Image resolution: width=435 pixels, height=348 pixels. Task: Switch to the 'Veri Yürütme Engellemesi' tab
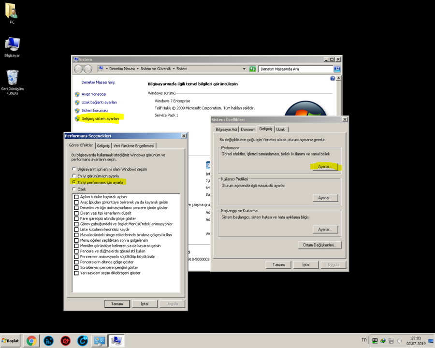pos(134,145)
